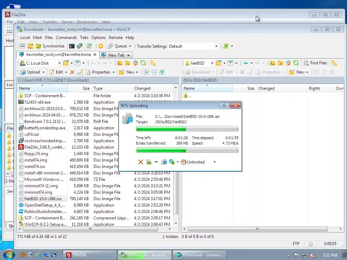Screen dimensions: 347x260
Task: Click remote back arrow icon
Action: pyautogui.click(x=246, y=63)
